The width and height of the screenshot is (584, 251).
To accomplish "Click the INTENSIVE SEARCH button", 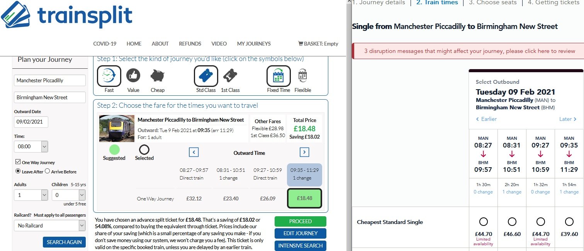I will tap(300, 246).
